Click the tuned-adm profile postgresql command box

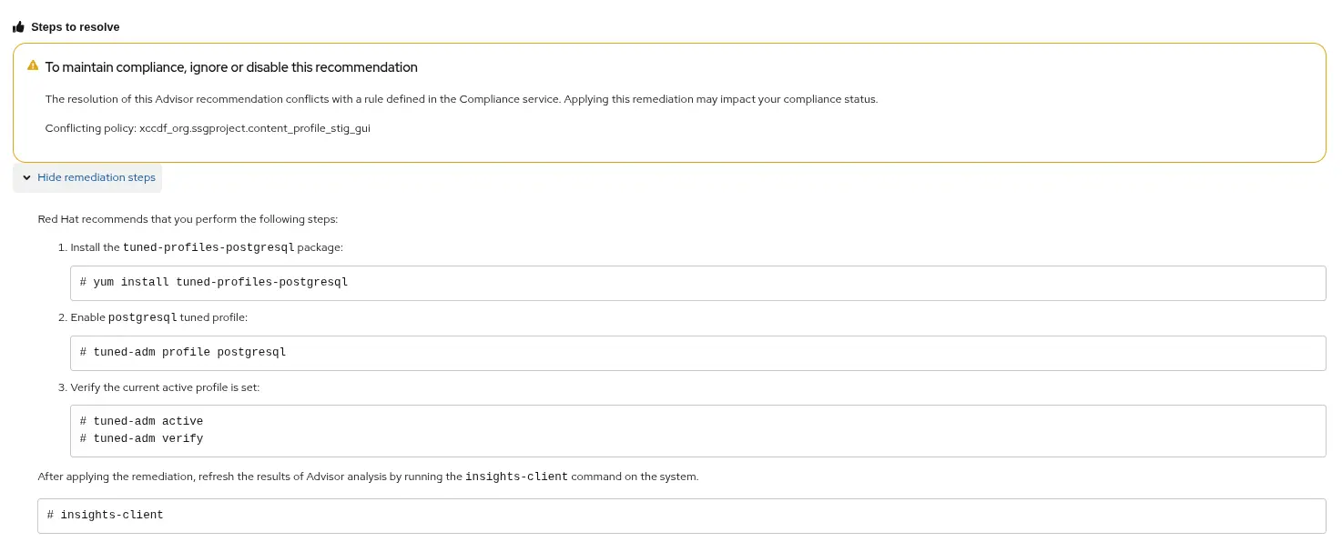click(697, 353)
